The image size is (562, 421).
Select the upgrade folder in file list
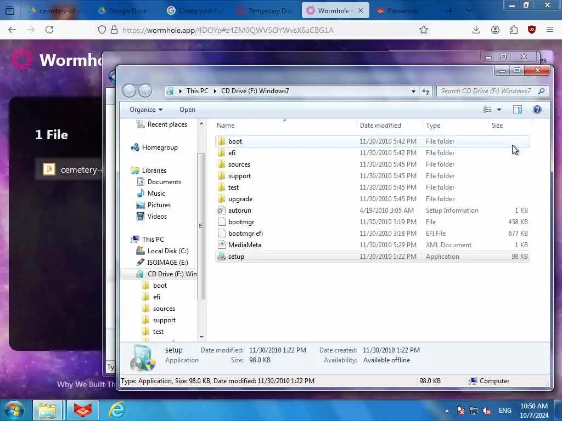pyautogui.click(x=373, y=198)
